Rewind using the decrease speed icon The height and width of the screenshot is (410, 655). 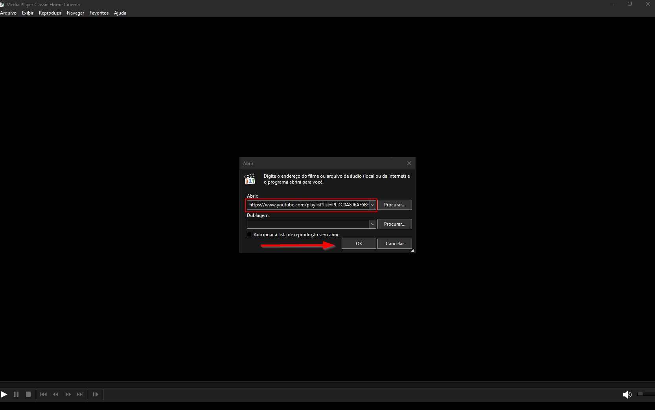pos(55,394)
